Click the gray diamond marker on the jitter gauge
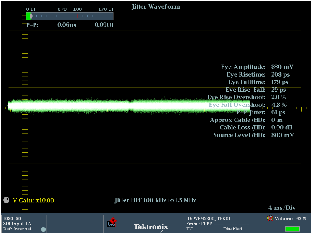 coord(31,16)
